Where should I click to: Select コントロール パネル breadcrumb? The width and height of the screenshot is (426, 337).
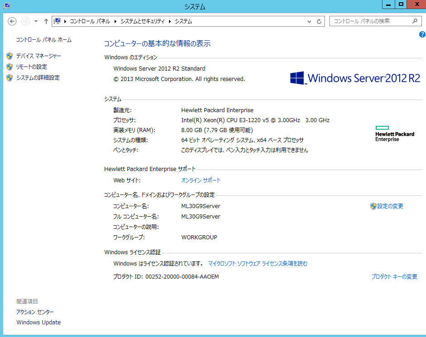(90, 21)
